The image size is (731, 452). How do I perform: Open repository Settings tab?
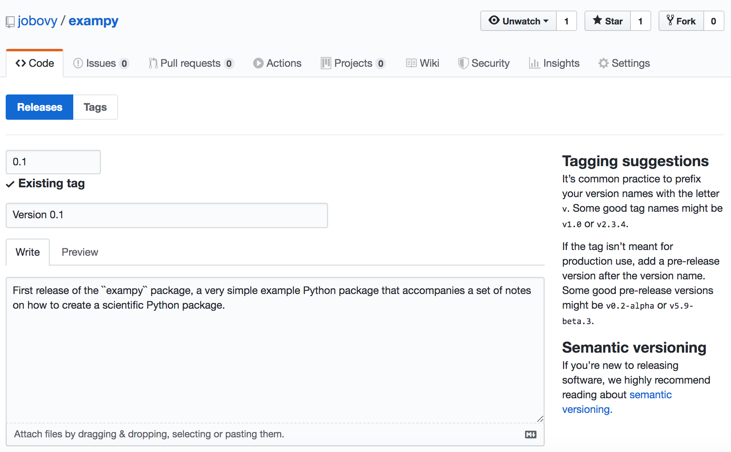coord(624,63)
